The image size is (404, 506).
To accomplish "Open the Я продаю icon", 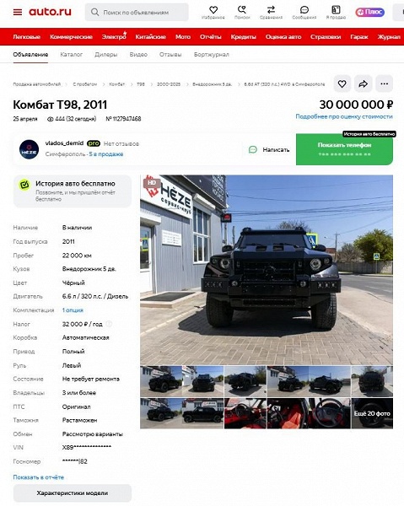I will click(x=336, y=13).
